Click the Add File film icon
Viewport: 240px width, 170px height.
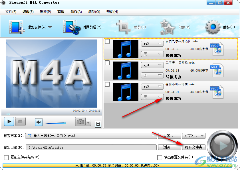(x=17, y=27)
